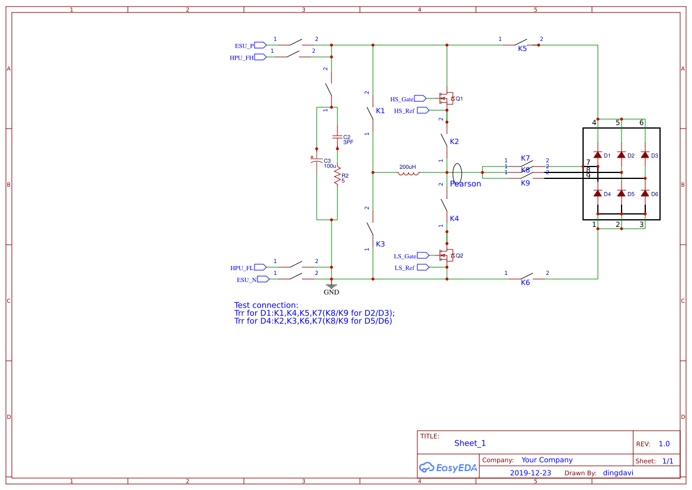
Task: Select the switch wired to HPU_FH port
Action: [293, 55]
